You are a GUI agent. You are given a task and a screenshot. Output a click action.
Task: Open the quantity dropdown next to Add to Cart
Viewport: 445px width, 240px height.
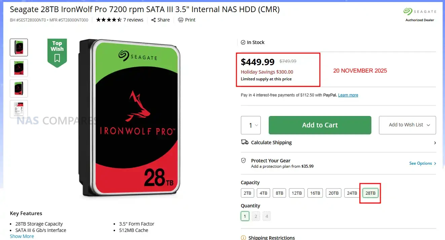[x=251, y=125]
